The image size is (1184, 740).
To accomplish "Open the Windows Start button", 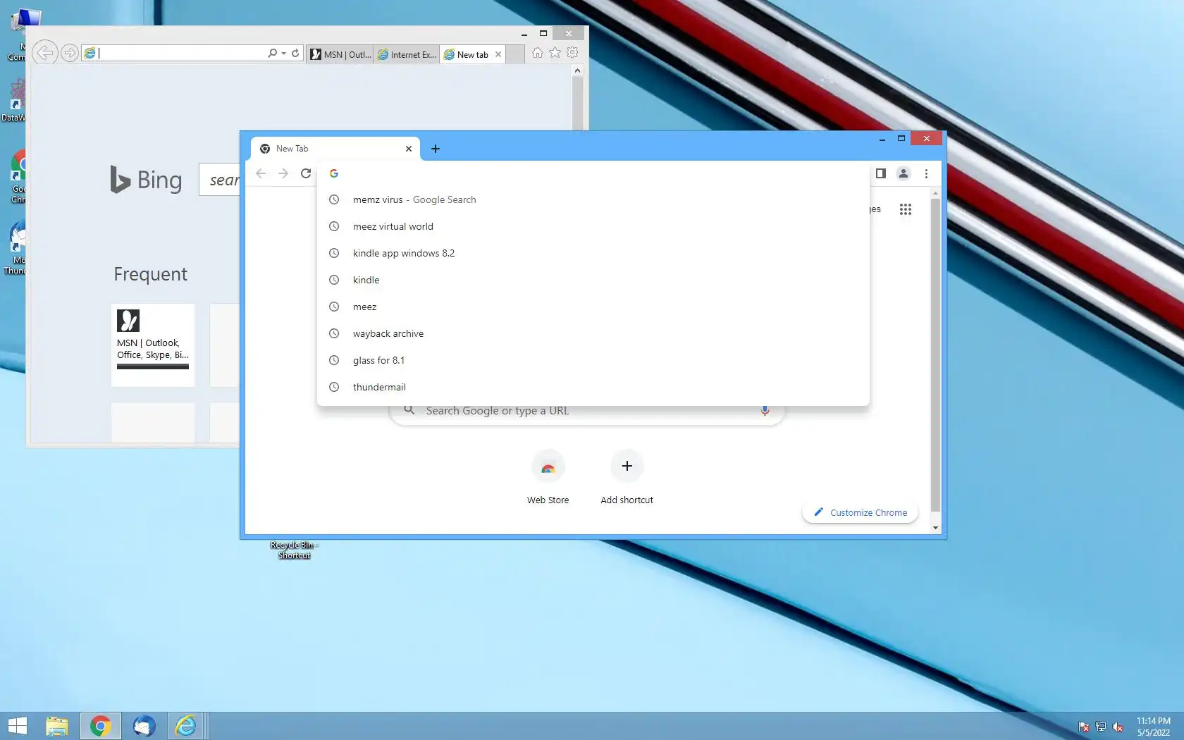I will point(17,726).
